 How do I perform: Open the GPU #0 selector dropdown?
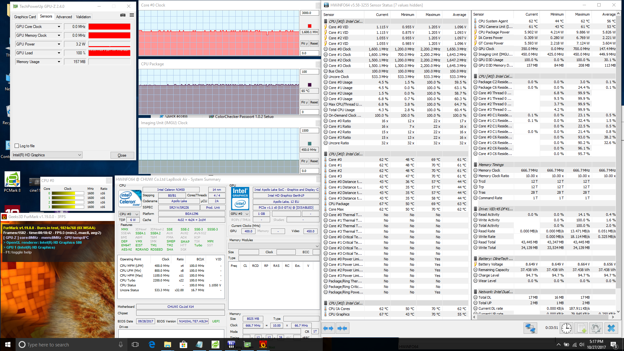pos(240,214)
